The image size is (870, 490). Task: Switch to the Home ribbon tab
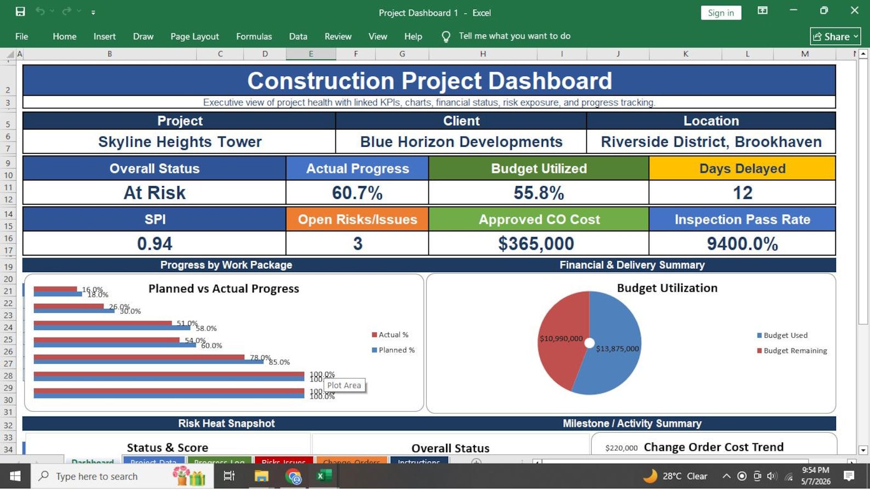(x=65, y=37)
